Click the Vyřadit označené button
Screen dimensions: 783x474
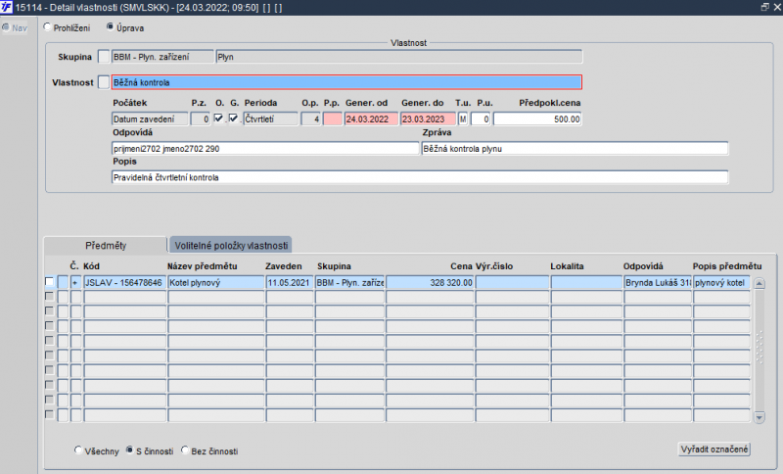(714, 449)
